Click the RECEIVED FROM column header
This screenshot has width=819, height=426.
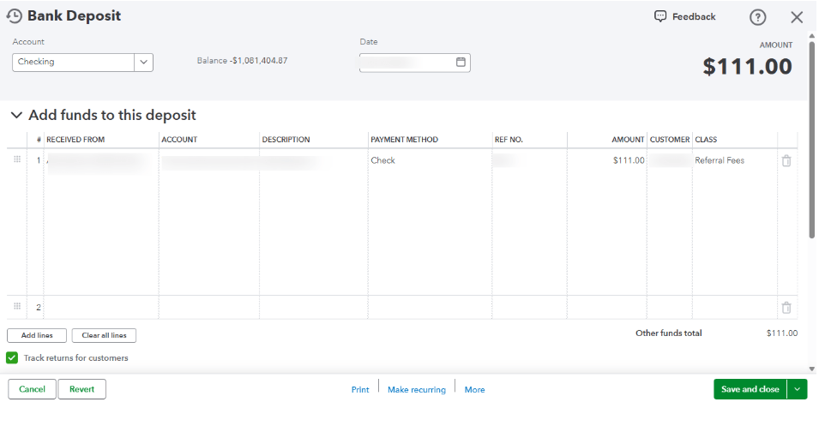[75, 140]
